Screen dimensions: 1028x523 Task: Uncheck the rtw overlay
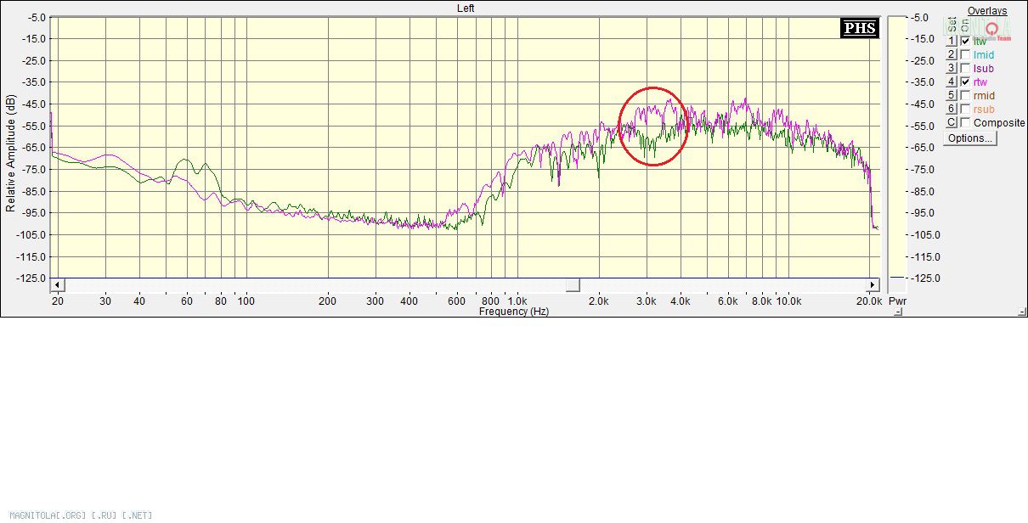click(x=965, y=82)
